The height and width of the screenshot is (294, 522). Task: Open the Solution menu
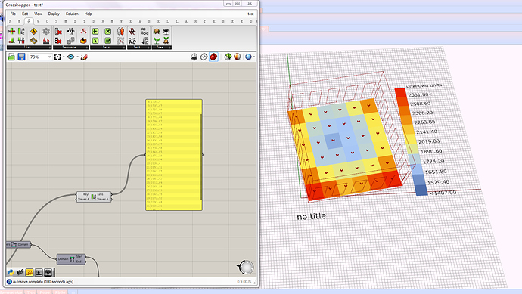pos(72,14)
